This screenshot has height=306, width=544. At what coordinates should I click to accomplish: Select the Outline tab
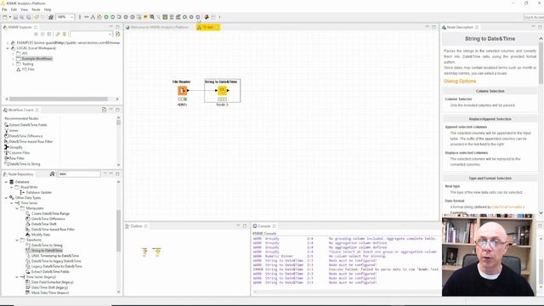[136, 226]
